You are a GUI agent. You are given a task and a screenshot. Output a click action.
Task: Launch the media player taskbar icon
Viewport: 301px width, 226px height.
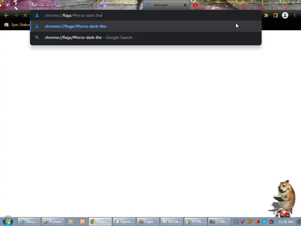click(71, 222)
